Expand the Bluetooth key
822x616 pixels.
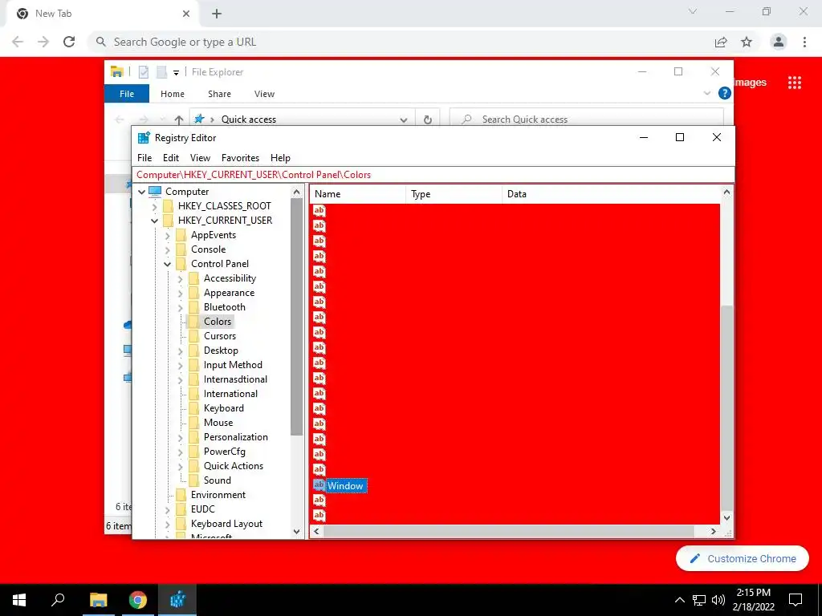click(x=180, y=307)
